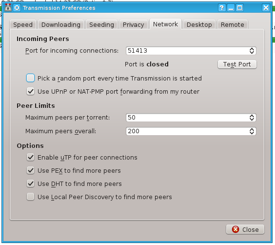Select the Network tab
This screenshot has width=275, height=245.
(165, 24)
